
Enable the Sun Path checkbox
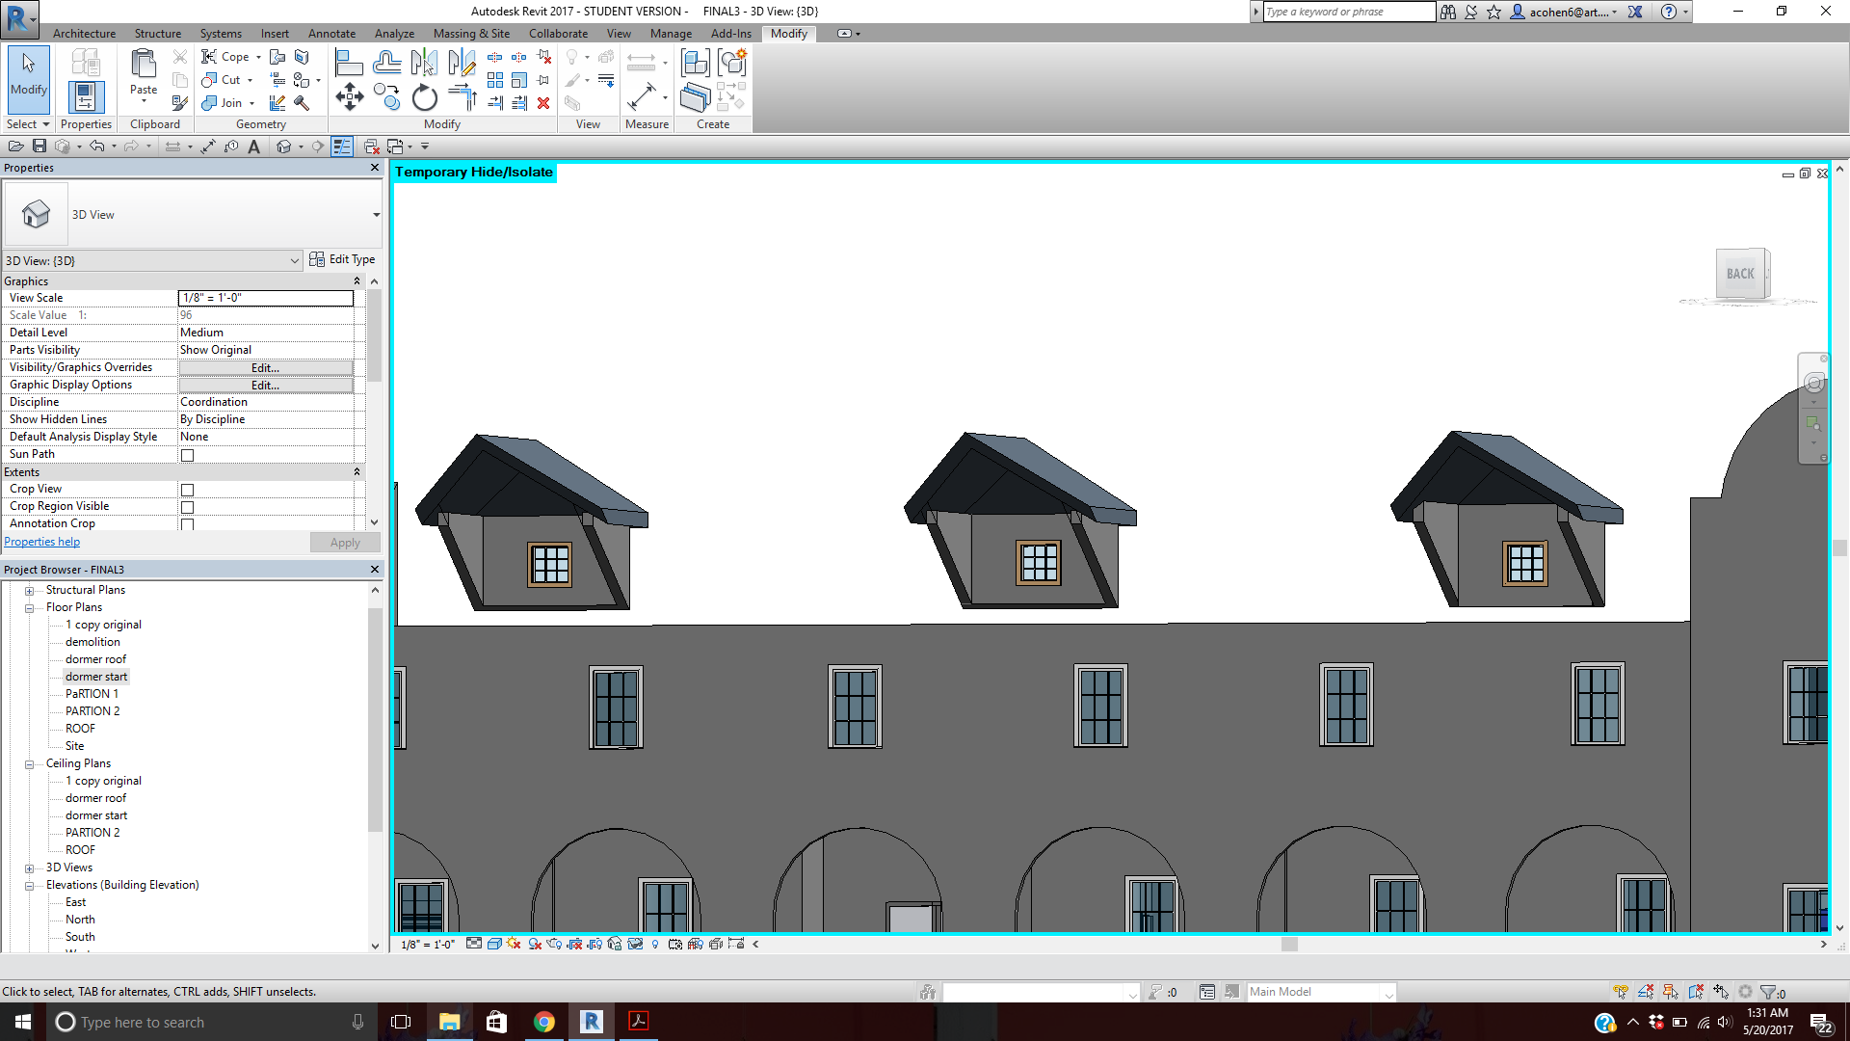click(x=188, y=455)
